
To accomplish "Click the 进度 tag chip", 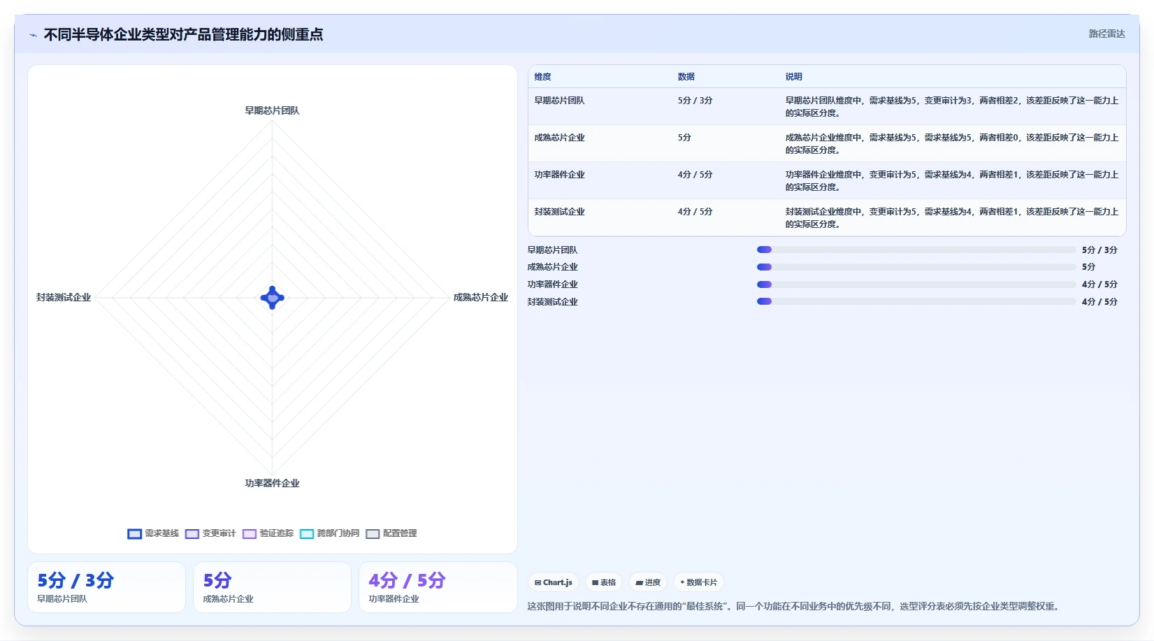I will [648, 582].
